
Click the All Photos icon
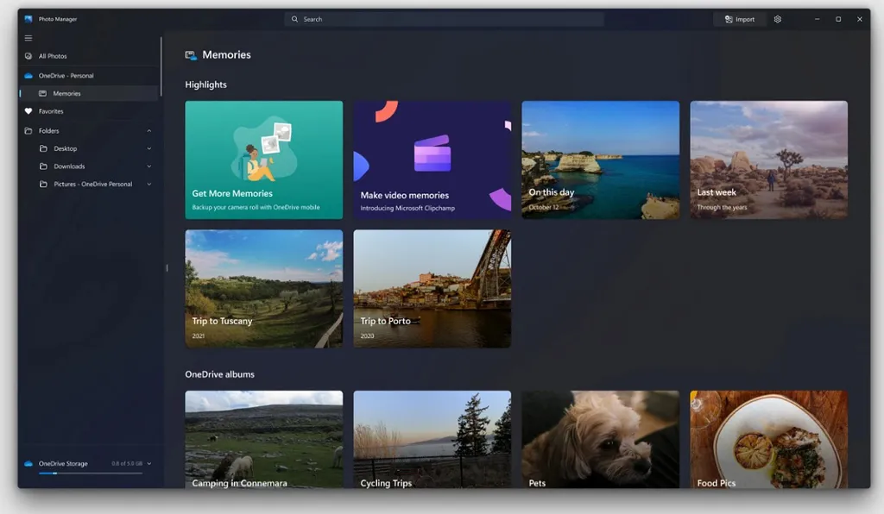coord(28,56)
